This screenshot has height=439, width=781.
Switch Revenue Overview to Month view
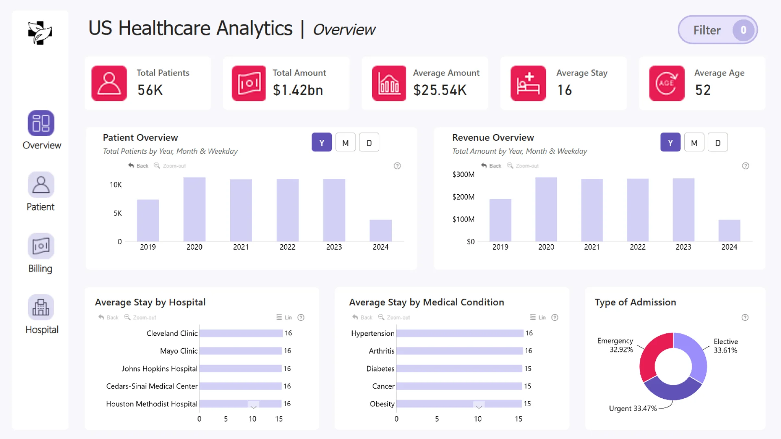[694, 143]
